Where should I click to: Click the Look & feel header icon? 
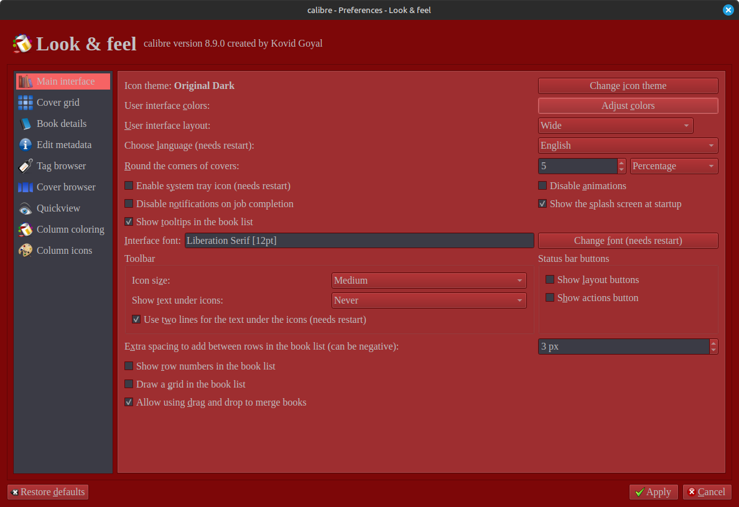(22, 44)
